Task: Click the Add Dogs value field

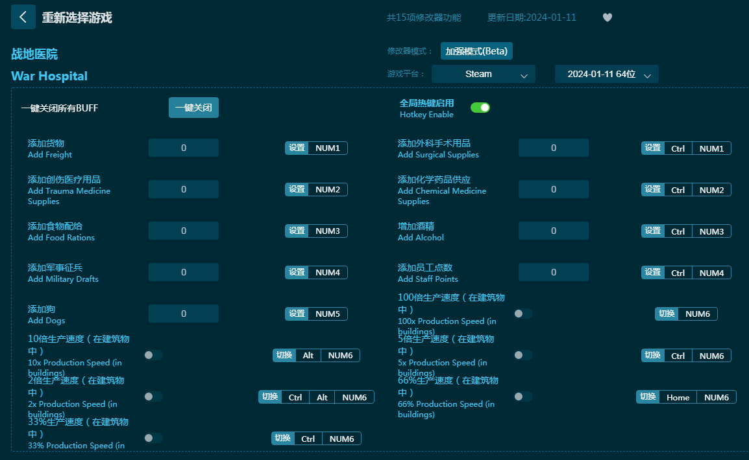Action: click(184, 314)
